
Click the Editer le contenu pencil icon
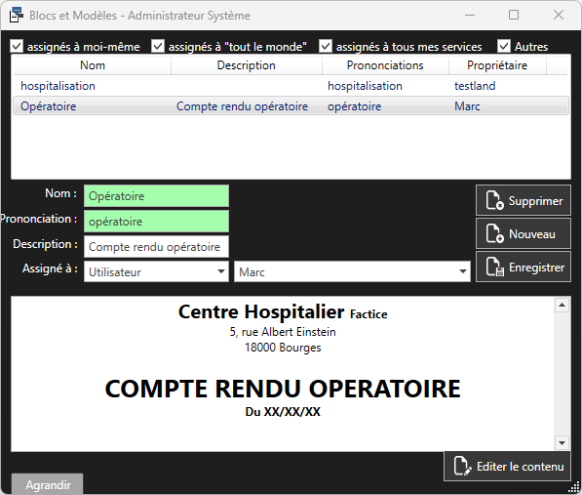[462, 466]
